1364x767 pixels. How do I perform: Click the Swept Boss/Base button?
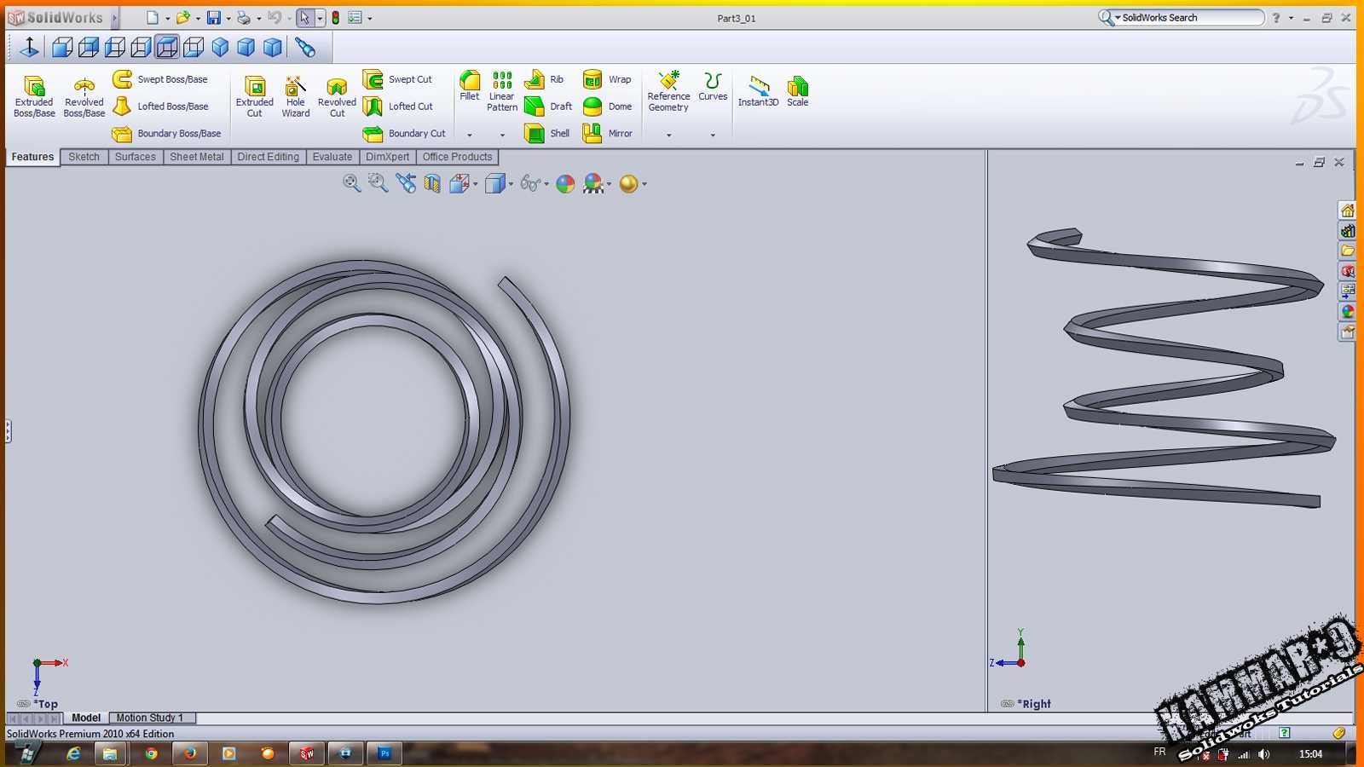pyautogui.click(x=160, y=79)
